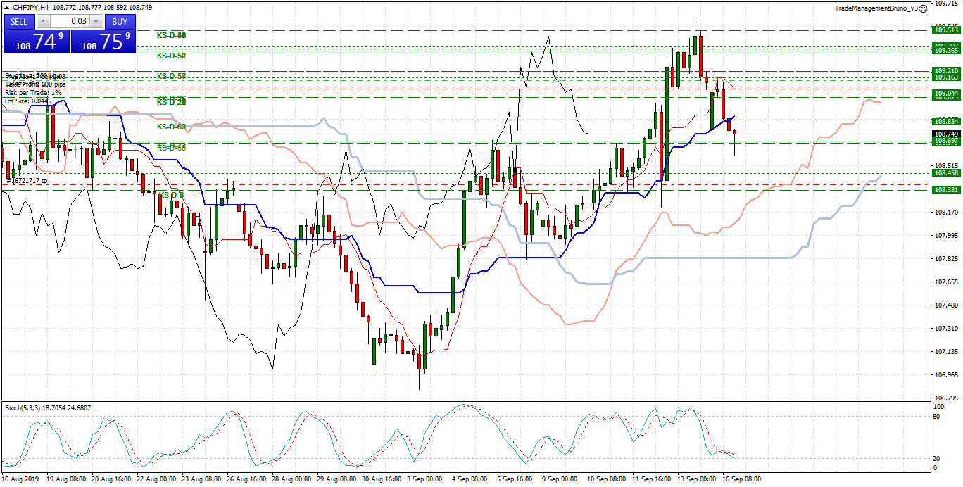Screen dimensions: 963x487
Task: Select the 109.210 price level tag
Action: click(x=945, y=71)
